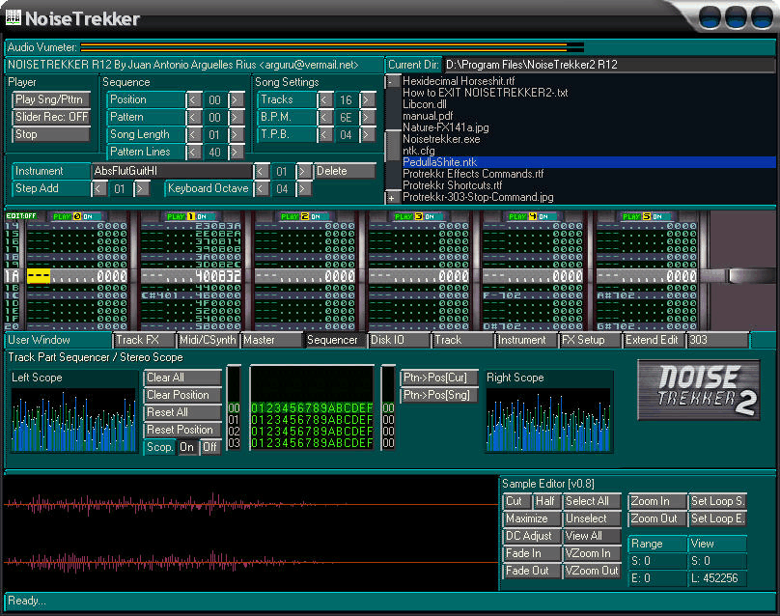Click the upper waveform in sample display
The width and height of the screenshot is (780, 616).
click(251, 505)
